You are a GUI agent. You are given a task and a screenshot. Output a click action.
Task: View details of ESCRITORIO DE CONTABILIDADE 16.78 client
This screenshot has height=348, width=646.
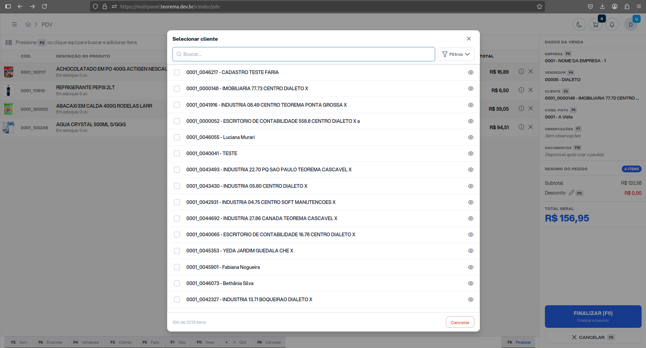(471, 235)
